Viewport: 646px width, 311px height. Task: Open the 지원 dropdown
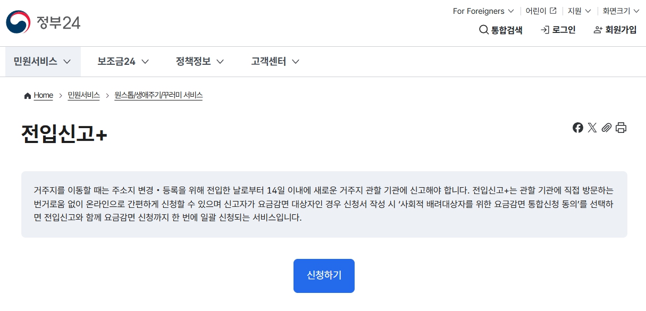[578, 11]
